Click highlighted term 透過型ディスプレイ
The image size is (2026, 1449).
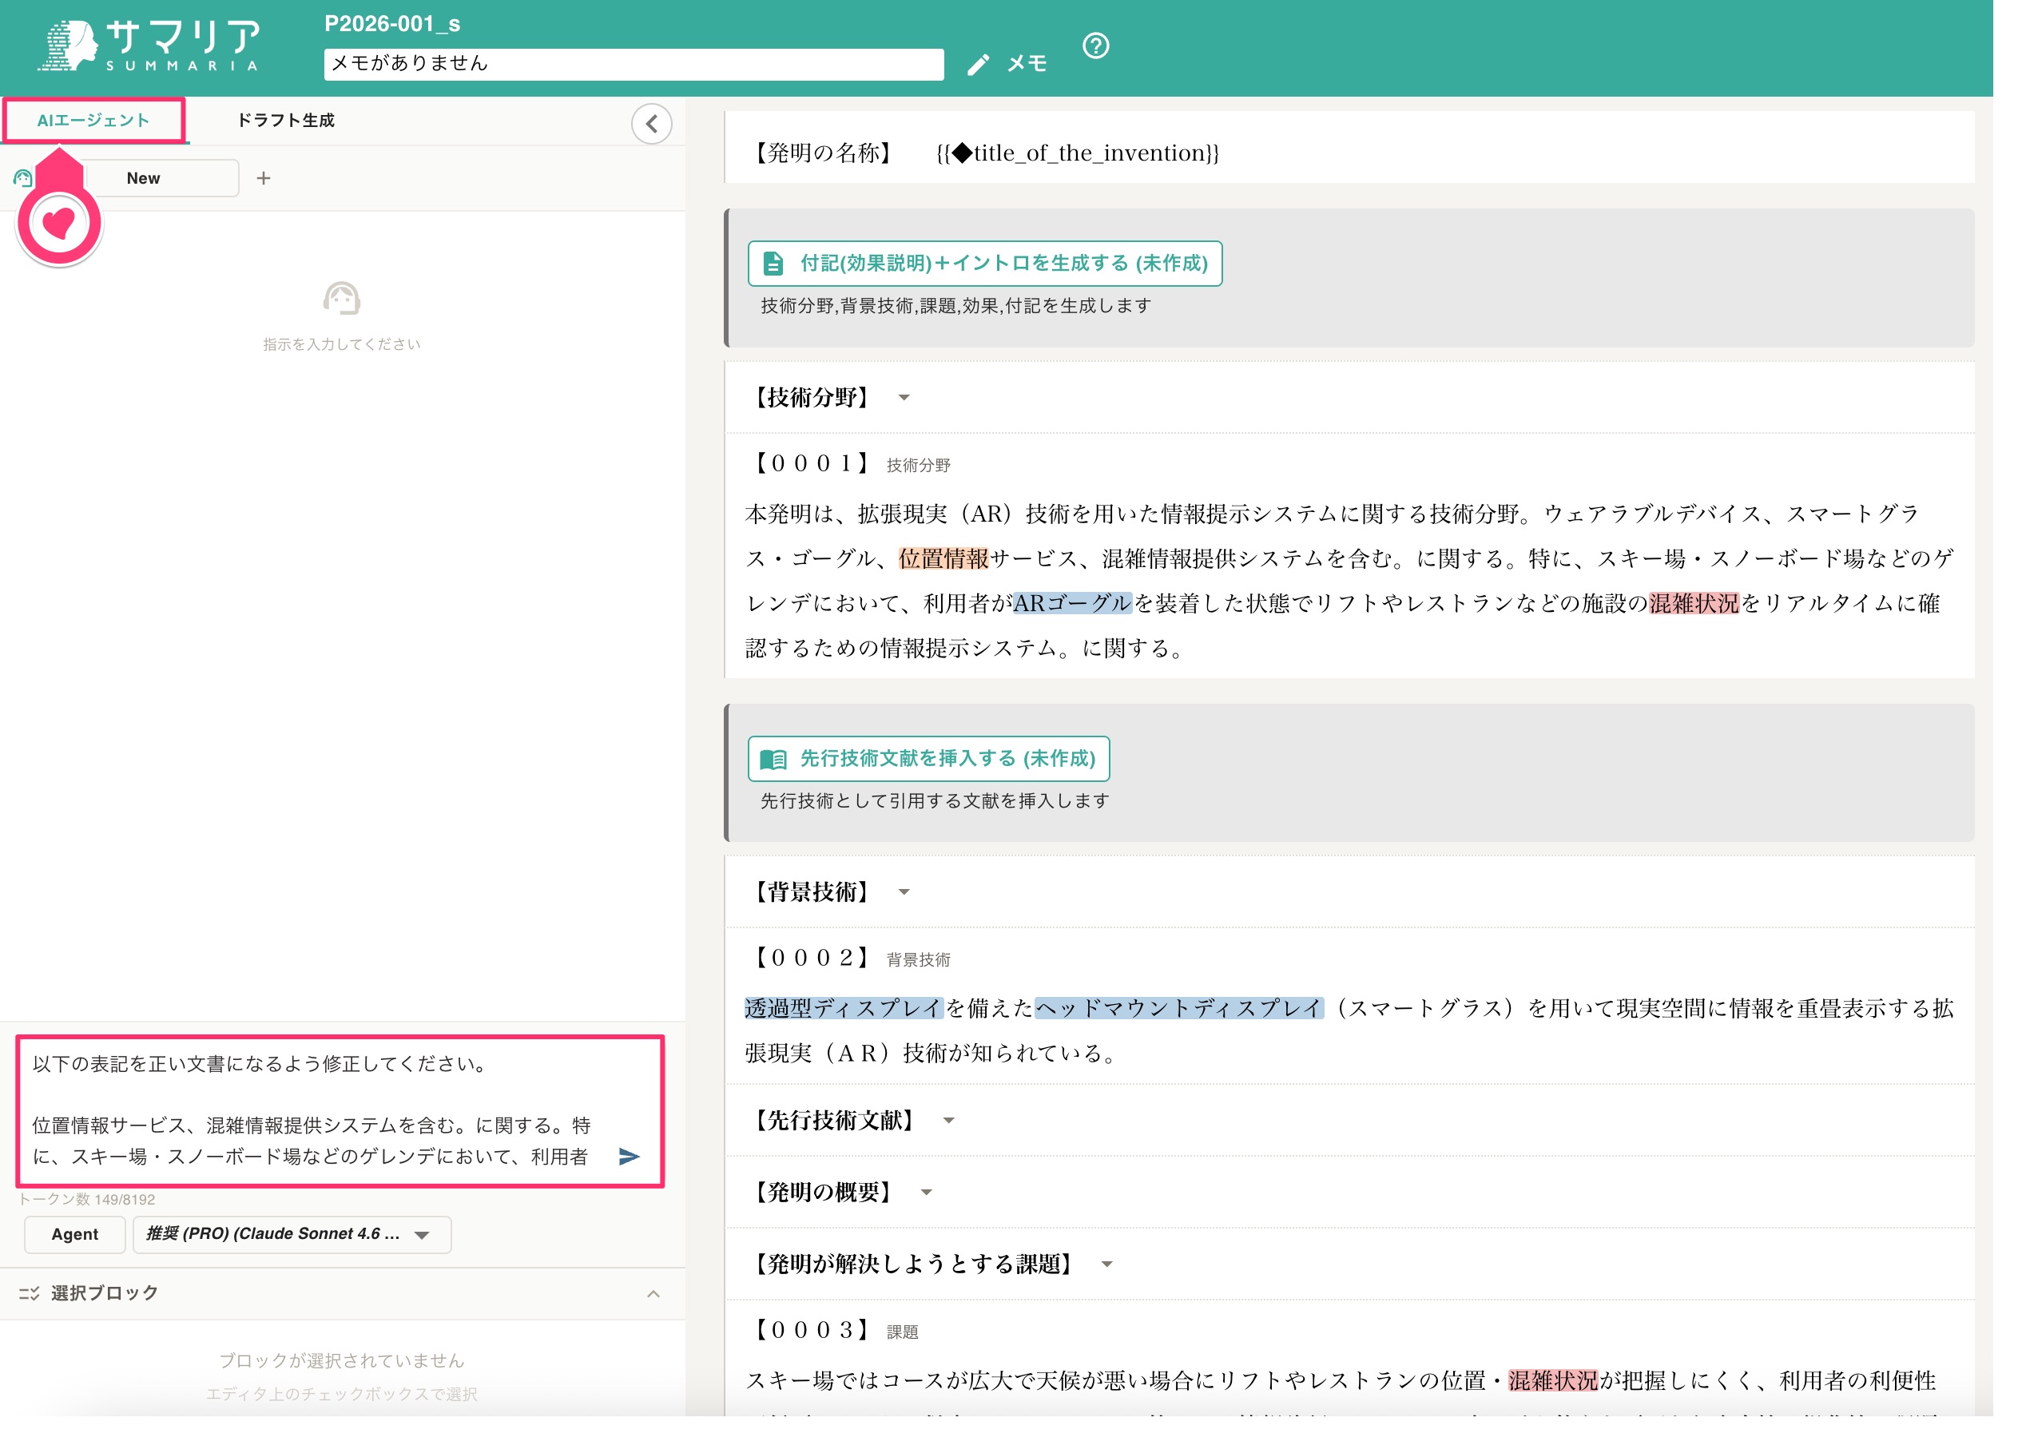(844, 1008)
